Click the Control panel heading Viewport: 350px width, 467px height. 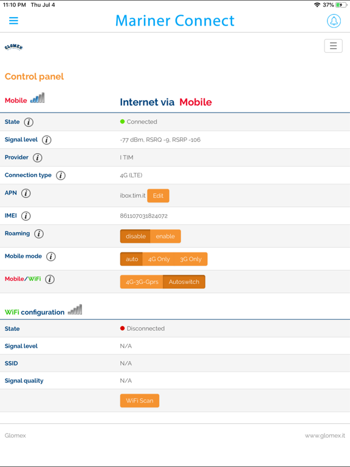click(x=34, y=77)
